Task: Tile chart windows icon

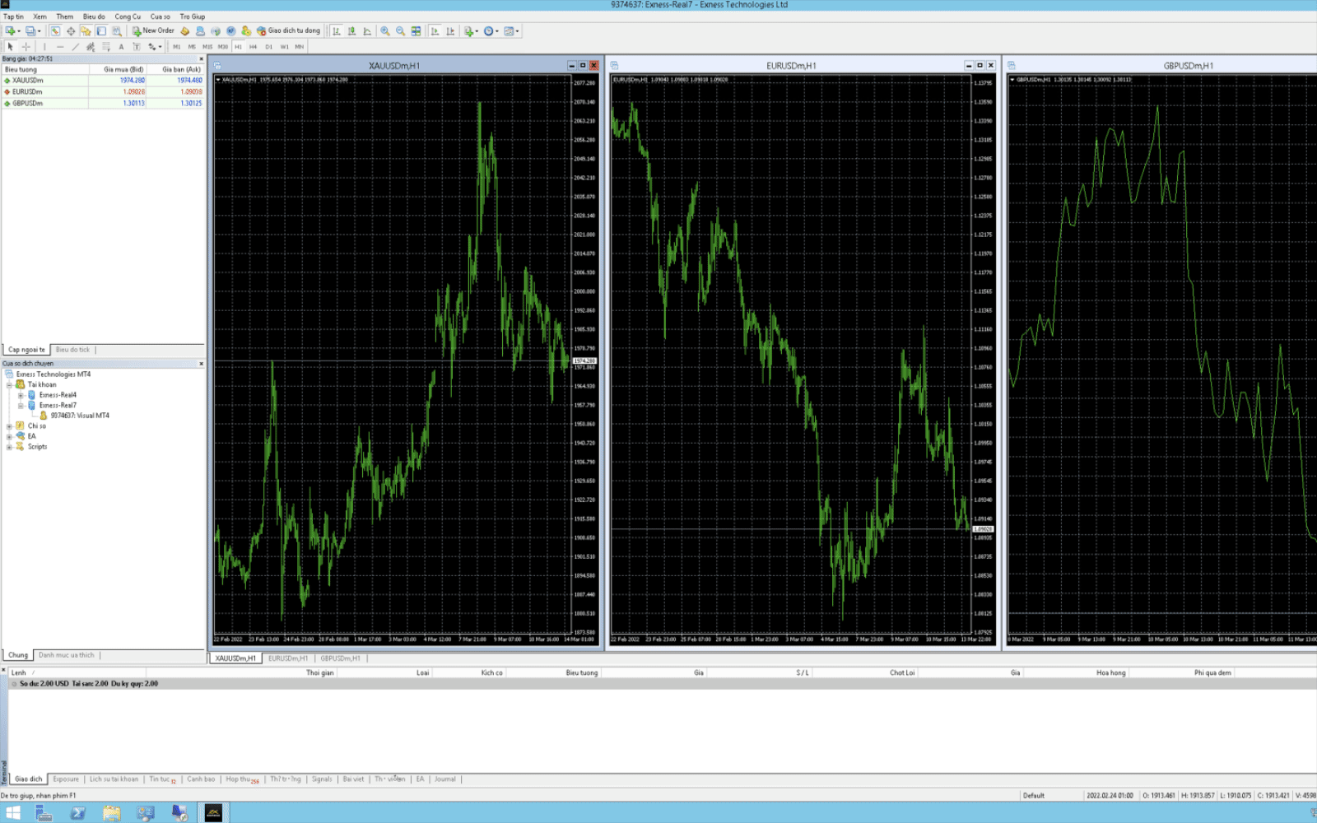Action: 416,30
